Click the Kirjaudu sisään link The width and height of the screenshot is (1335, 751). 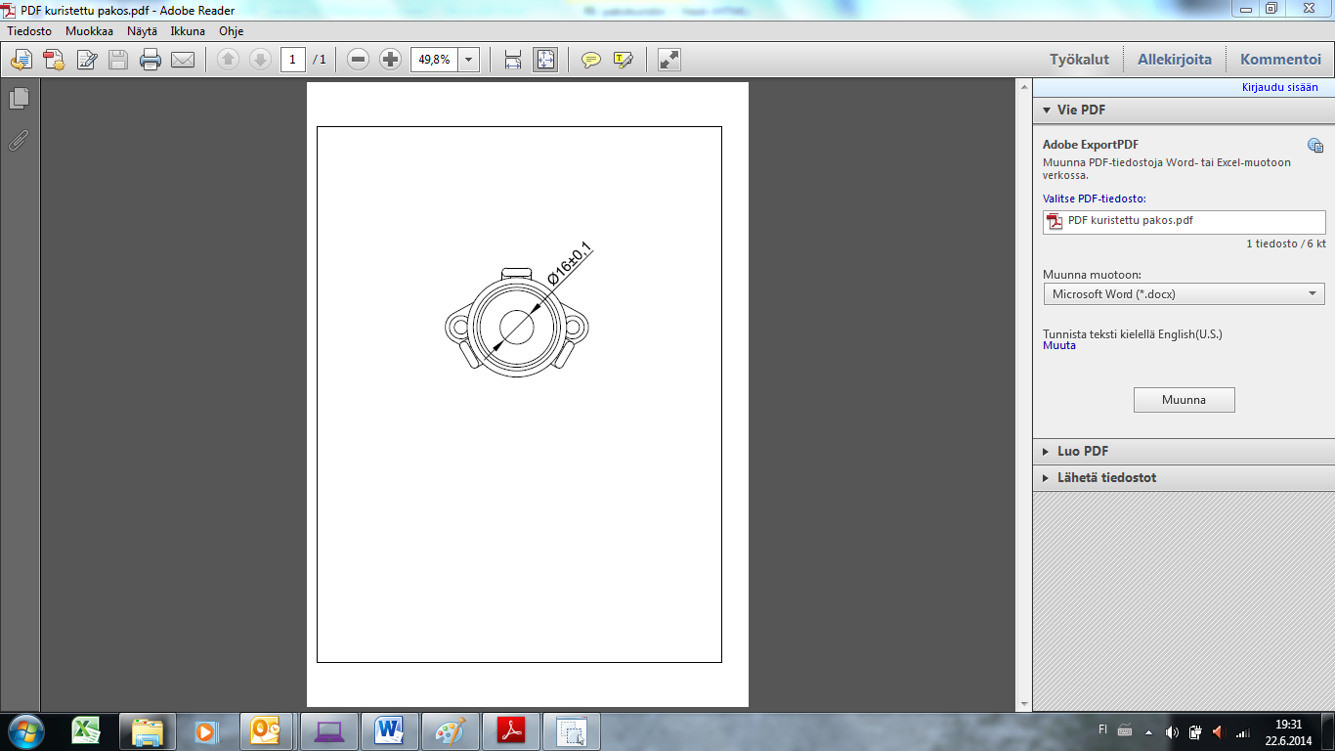pyautogui.click(x=1279, y=87)
